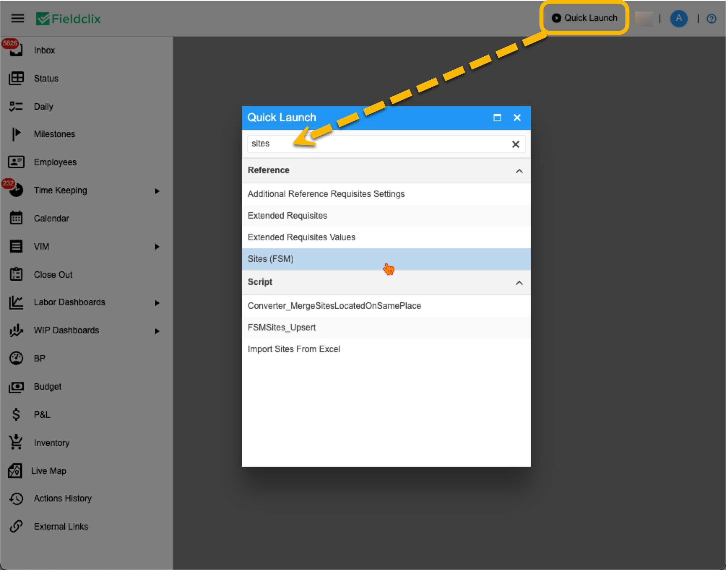Screen dimensions: 726x570
Task: Click the Inventory cart icon
Action: [x=16, y=442]
